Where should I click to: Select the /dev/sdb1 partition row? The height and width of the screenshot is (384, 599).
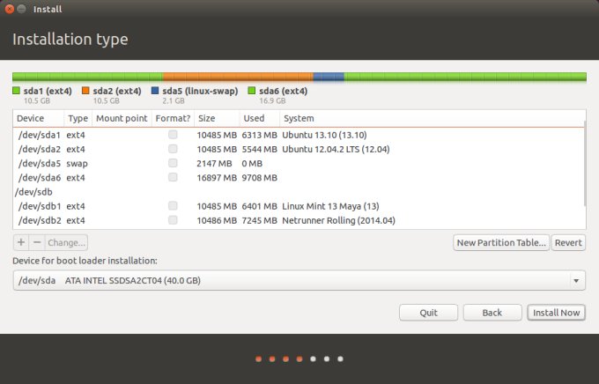(299, 206)
